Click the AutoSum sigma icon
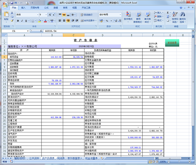The height and width of the screenshot is (165, 196). point(168,13)
